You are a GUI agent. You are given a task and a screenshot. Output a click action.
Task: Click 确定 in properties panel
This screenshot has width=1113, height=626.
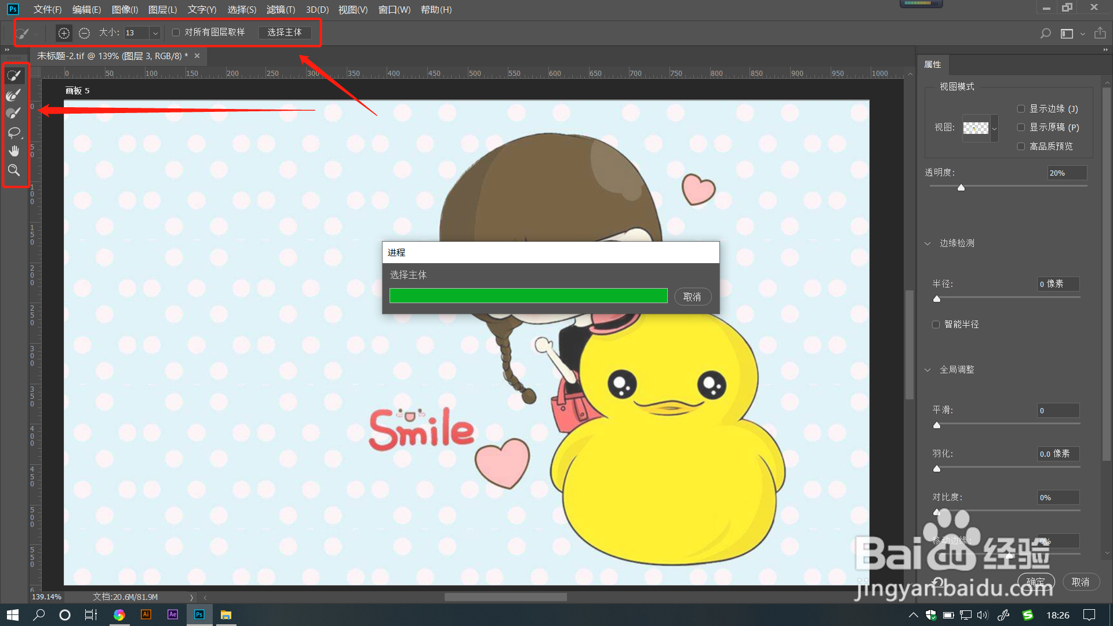(1035, 581)
